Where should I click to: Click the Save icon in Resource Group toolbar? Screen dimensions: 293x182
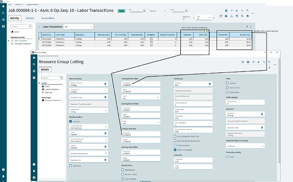pos(248,62)
